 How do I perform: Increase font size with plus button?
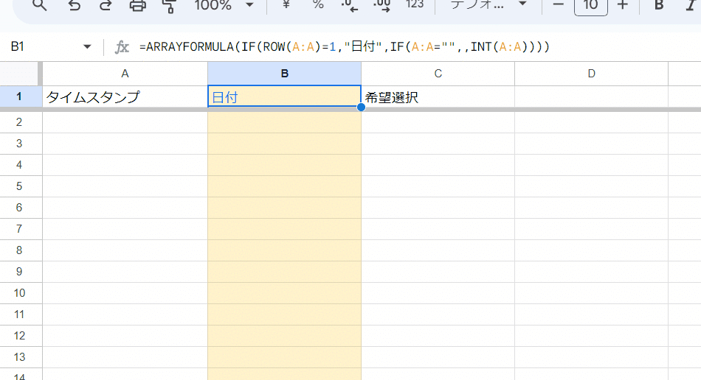(622, 5)
